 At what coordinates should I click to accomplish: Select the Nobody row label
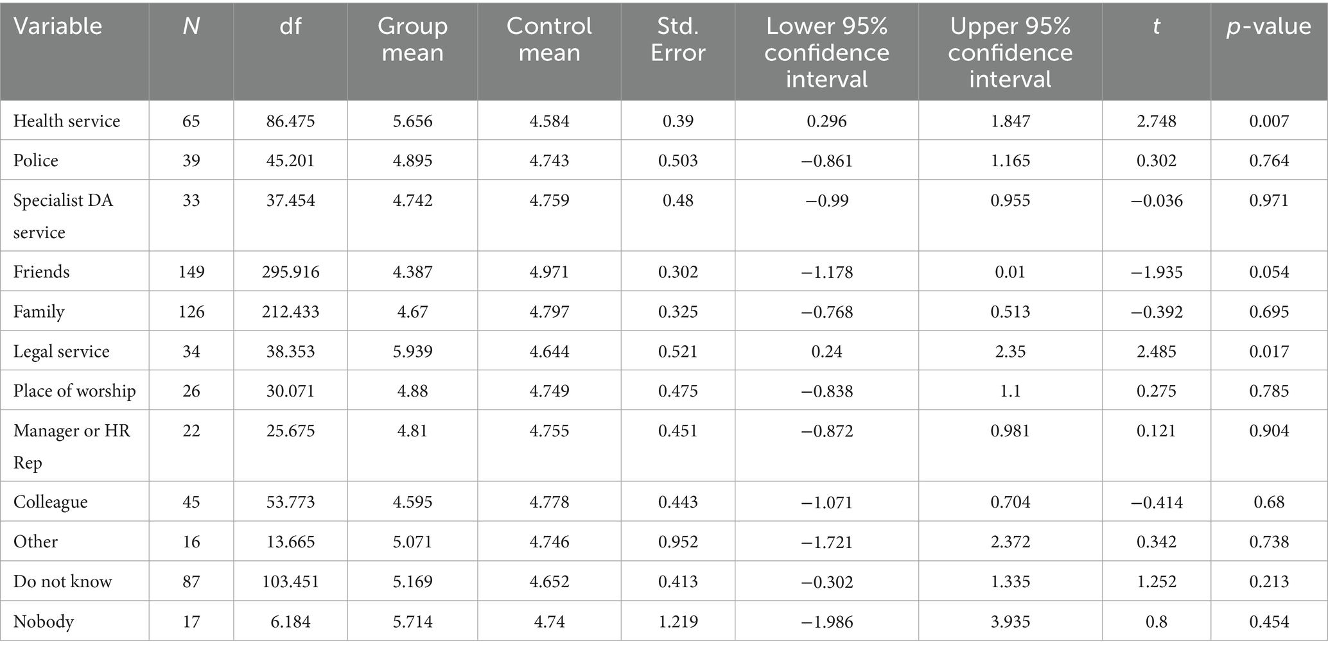click(44, 621)
